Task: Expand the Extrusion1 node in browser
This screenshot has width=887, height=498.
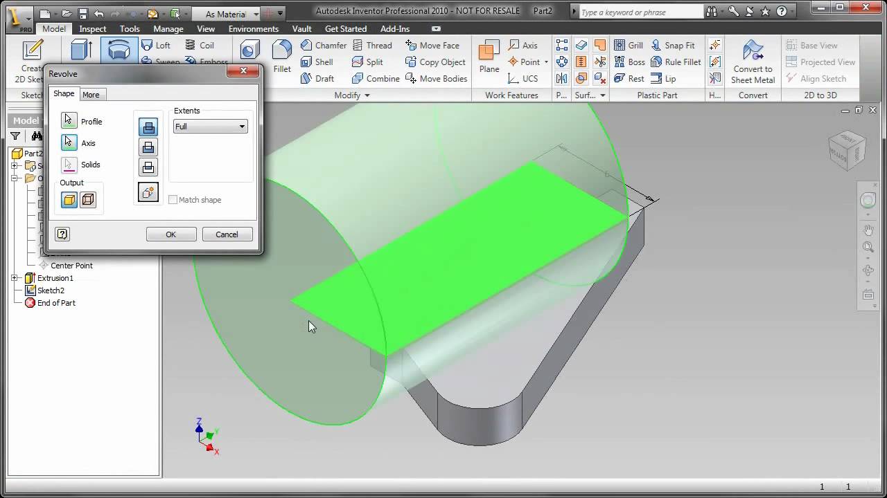Action: [x=15, y=278]
